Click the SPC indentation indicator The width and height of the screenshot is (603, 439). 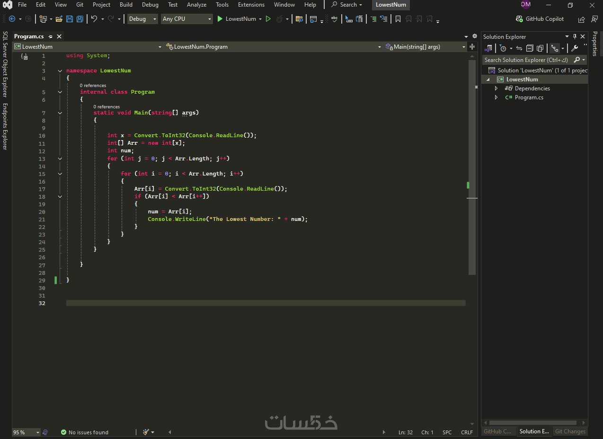click(x=447, y=432)
